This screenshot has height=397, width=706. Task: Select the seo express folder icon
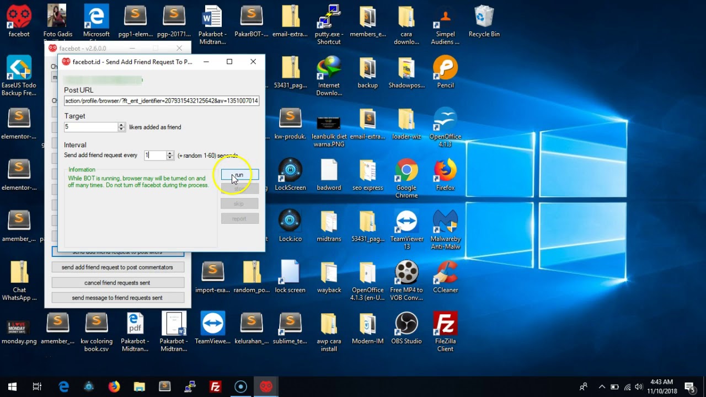click(x=367, y=175)
